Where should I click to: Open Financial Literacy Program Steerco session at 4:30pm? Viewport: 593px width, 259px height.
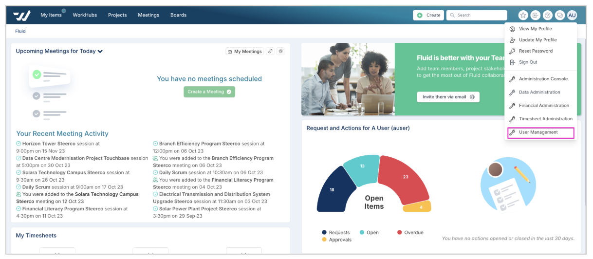tap(63, 209)
